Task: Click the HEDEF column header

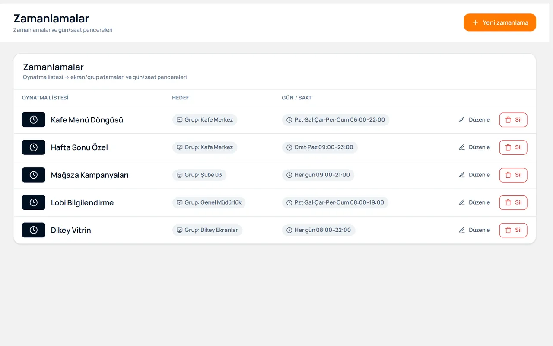Action: (x=181, y=98)
